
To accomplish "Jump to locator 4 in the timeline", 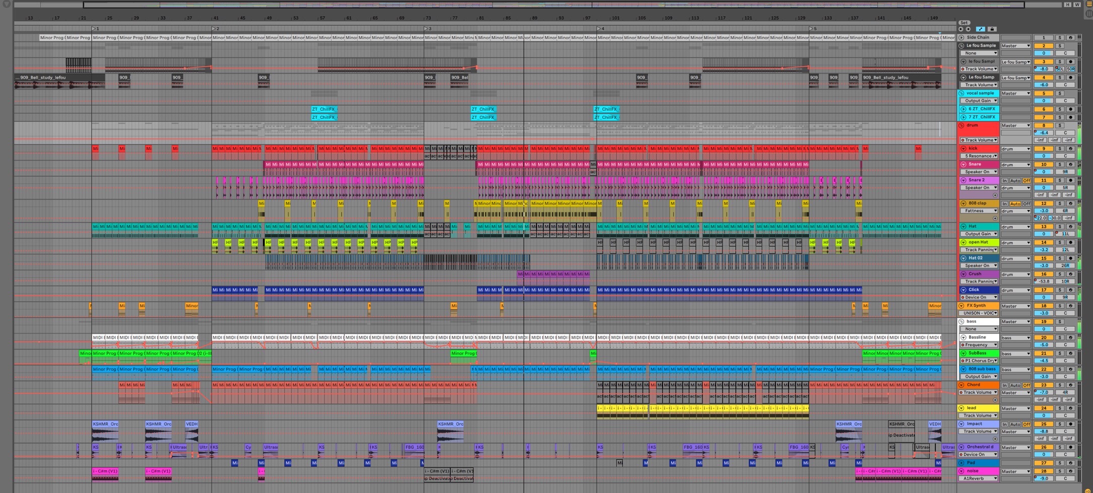I will click(x=599, y=29).
